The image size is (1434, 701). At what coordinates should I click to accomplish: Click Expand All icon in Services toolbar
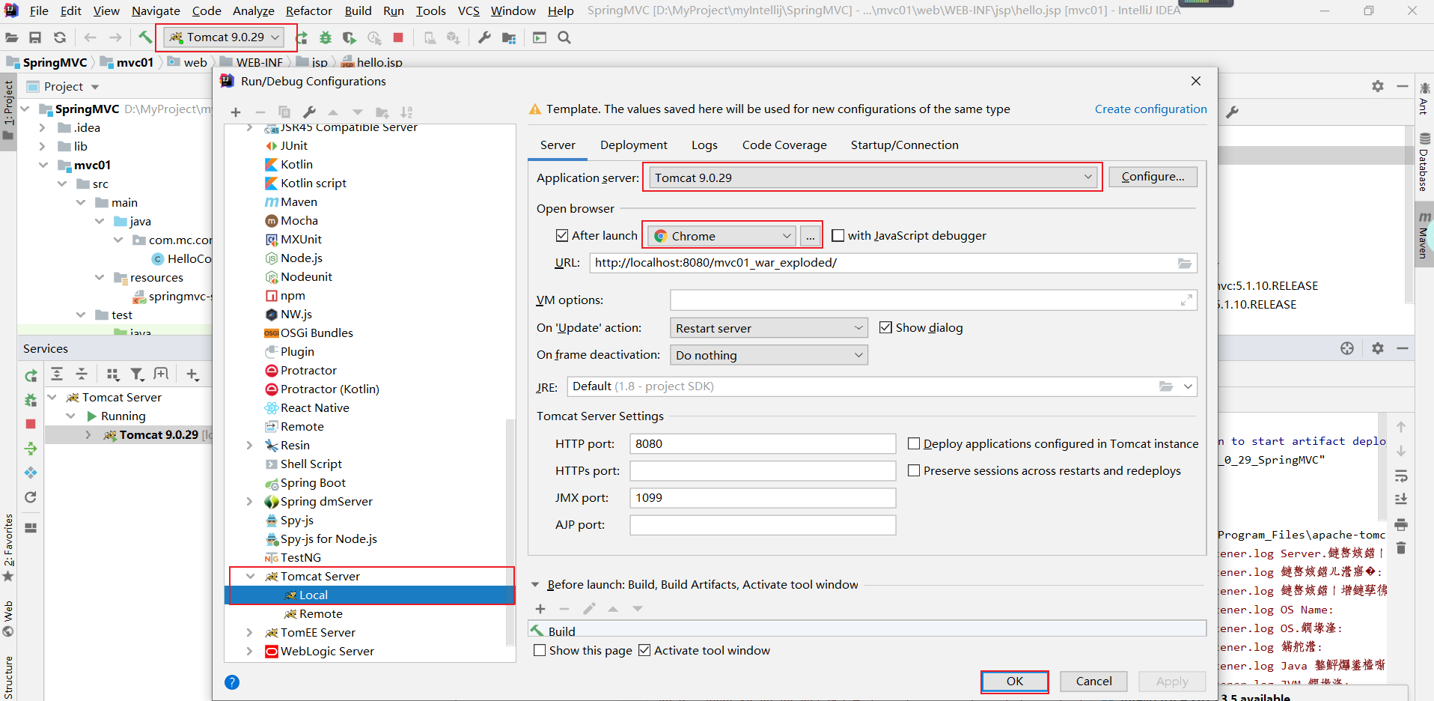click(57, 374)
